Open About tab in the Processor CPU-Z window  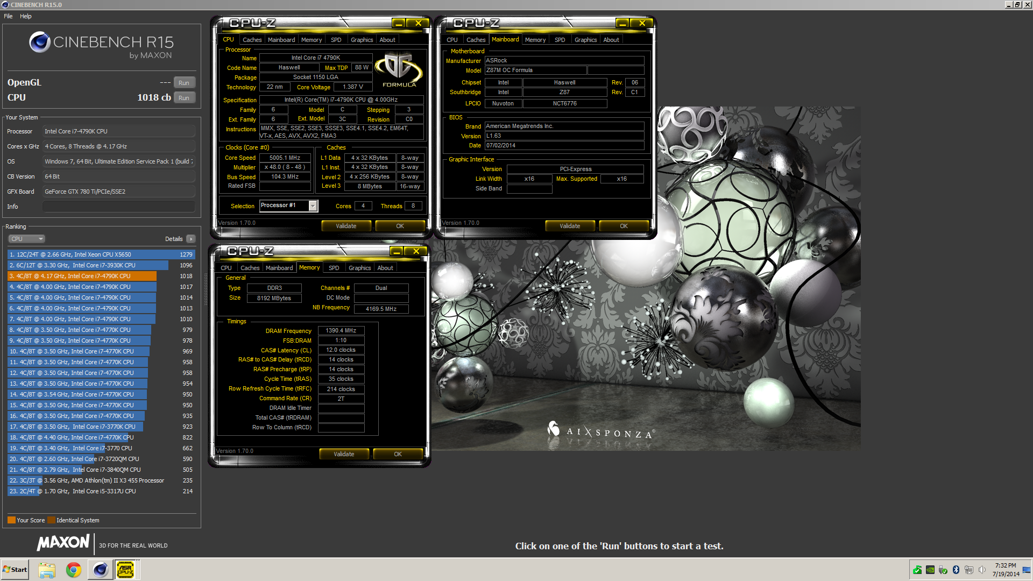387,40
